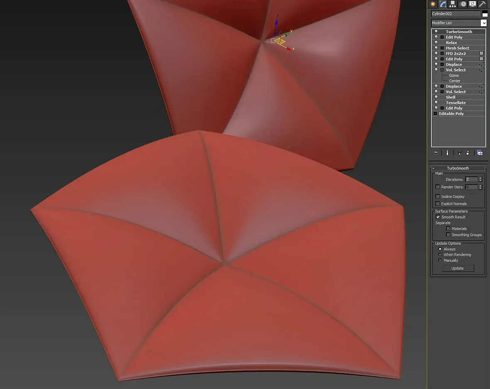The image size is (490, 389).
Task: Toggle lightbulb of Edit Poly above Editable Poly
Action: click(436, 108)
